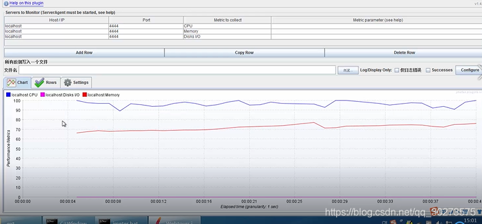
Task: Click the Delete Row button
Action: pyautogui.click(x=404, y=52)
